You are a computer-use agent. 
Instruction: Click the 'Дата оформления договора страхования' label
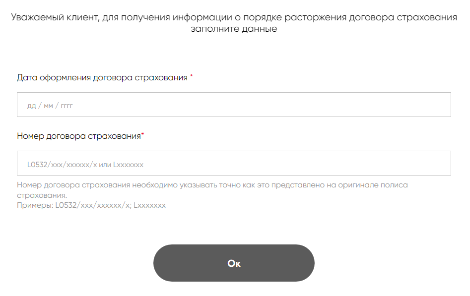click(x=102, y=78)
